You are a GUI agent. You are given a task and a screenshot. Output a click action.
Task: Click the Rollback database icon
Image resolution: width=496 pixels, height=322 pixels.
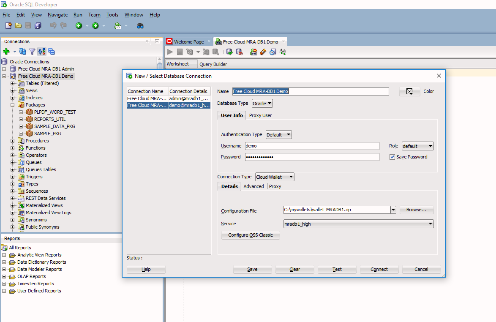pyautogui.click(x=240, y=52)
